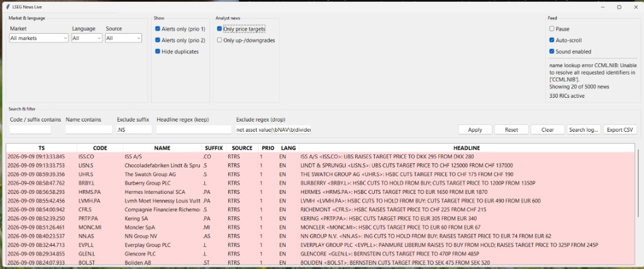
Task: Select the EVPL.L code cell
Action: tap(100, 245)
